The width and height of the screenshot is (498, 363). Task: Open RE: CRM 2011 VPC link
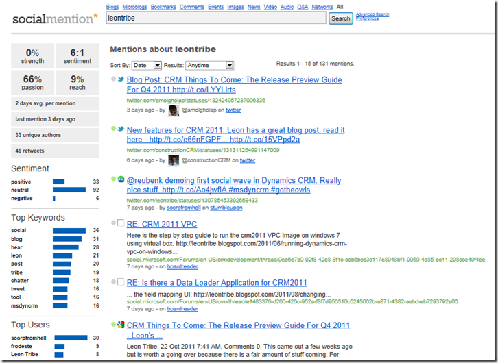[x=162, y=224]
